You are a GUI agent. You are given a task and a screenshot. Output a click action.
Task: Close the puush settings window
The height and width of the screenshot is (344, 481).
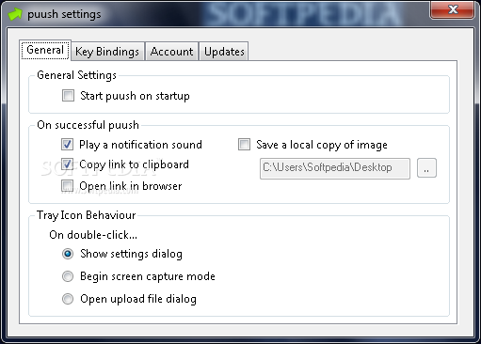(x=452, y=10)
